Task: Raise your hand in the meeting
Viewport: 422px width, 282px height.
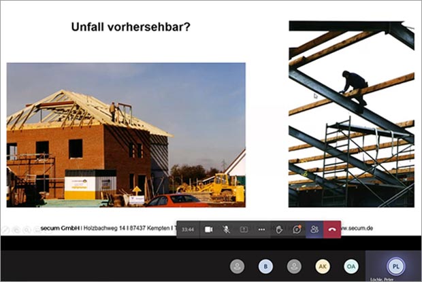Action: coord(279,230)
